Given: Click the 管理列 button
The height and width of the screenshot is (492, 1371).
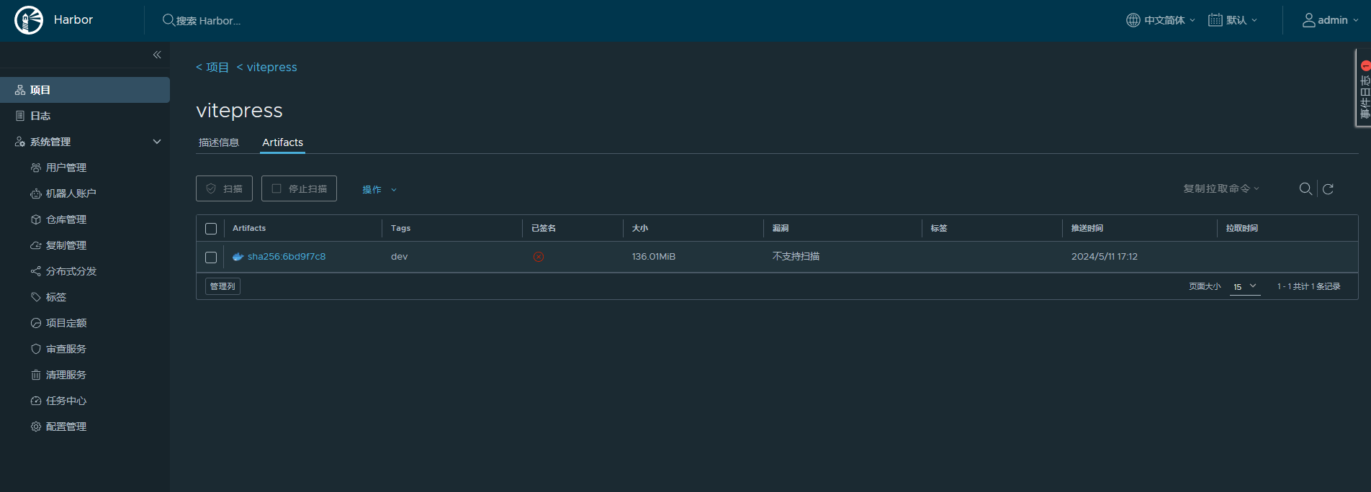Looking at the screenshot, I should (x=222, y=286).
